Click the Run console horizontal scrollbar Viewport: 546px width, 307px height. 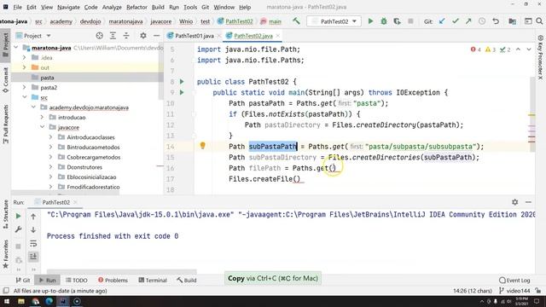(121, 271)
